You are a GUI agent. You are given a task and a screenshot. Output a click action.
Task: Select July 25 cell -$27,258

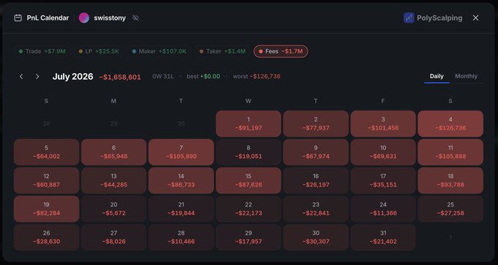pos(450,209)
